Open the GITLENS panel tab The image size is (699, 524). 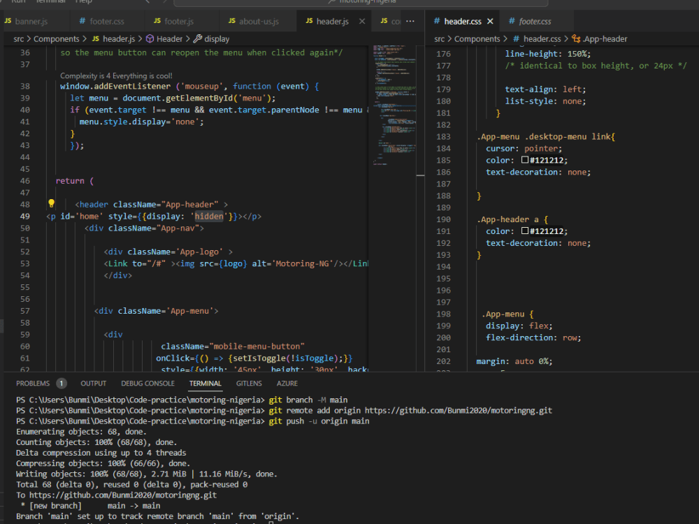(x=249, y=383)
